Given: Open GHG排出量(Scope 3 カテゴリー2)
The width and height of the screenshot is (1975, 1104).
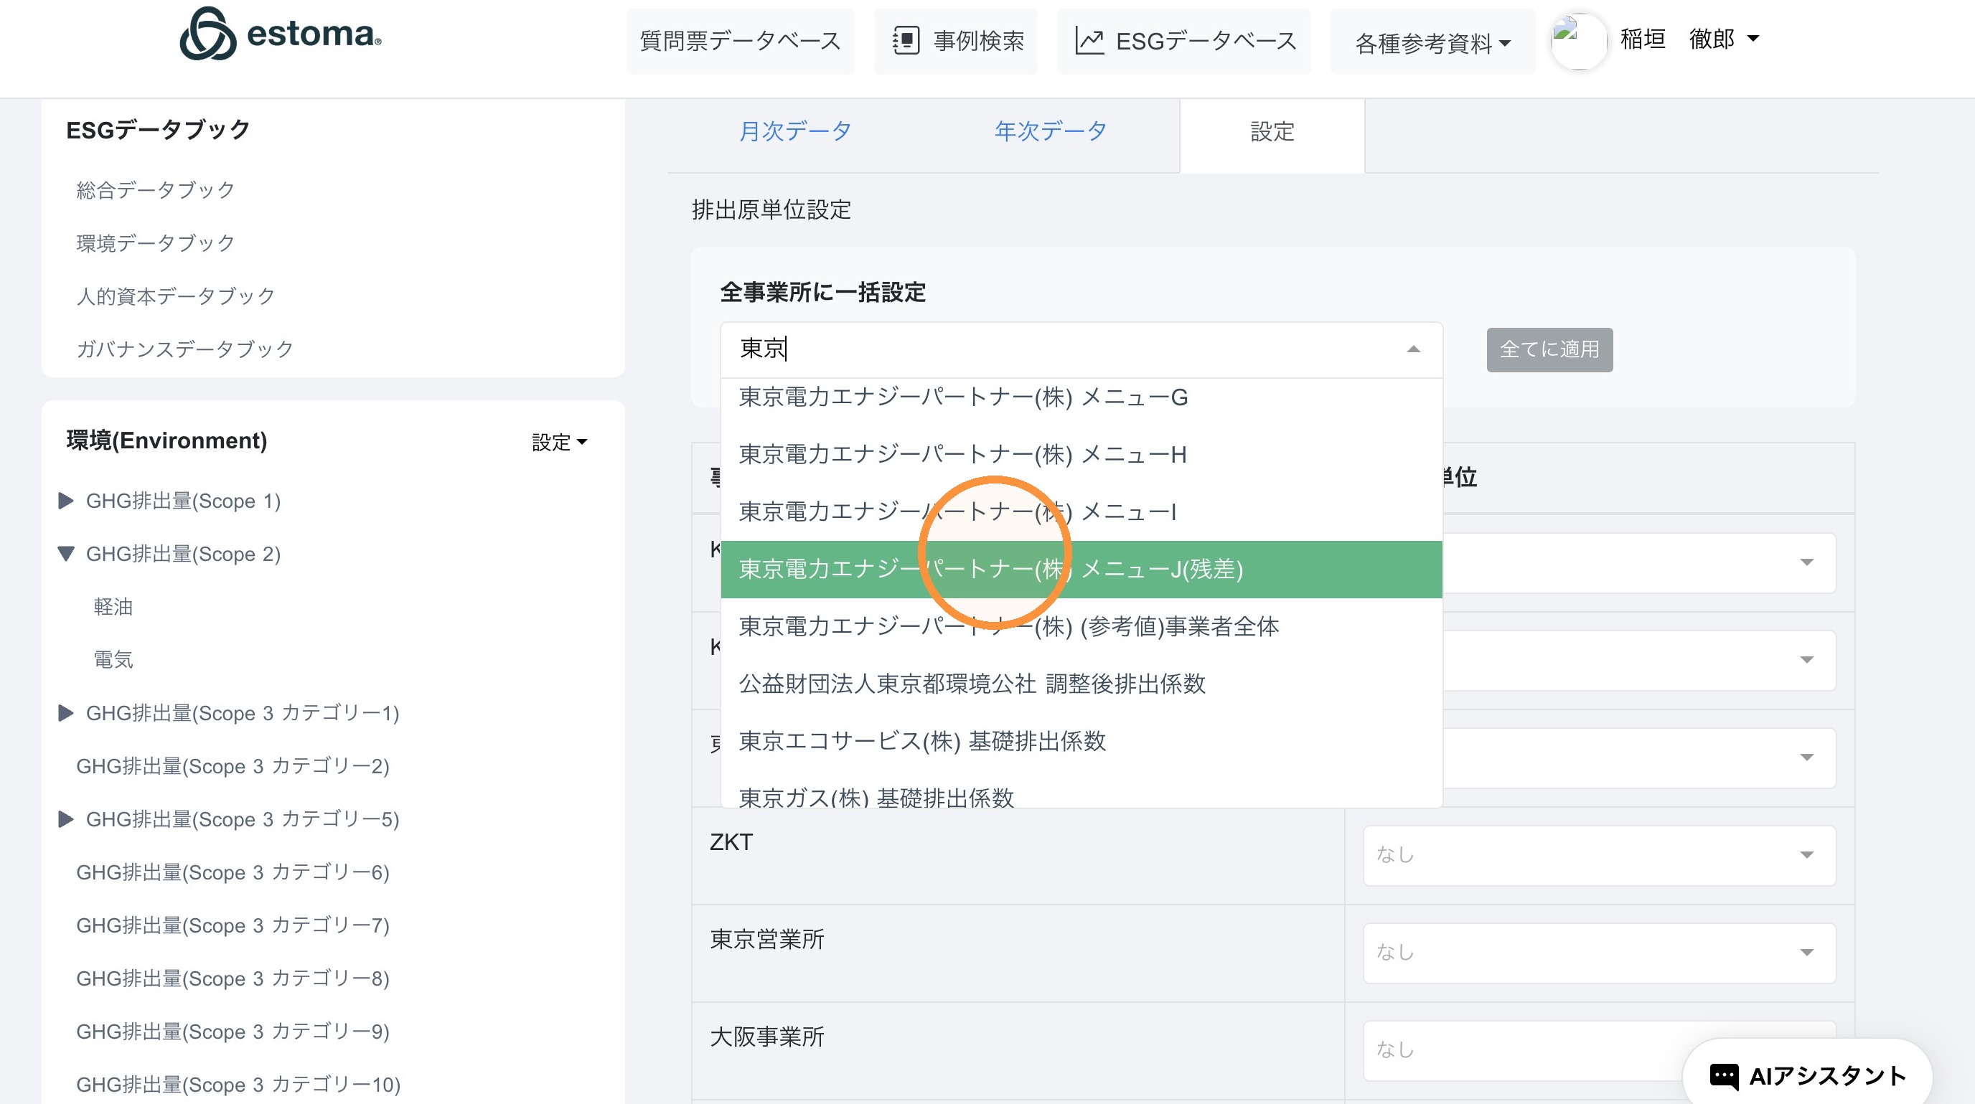Looking at the screenshot, I should pos(233,766).
